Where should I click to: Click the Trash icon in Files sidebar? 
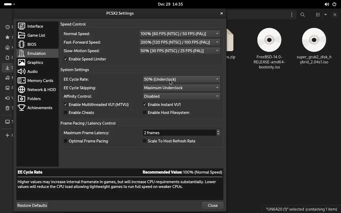tap(7, 108)
